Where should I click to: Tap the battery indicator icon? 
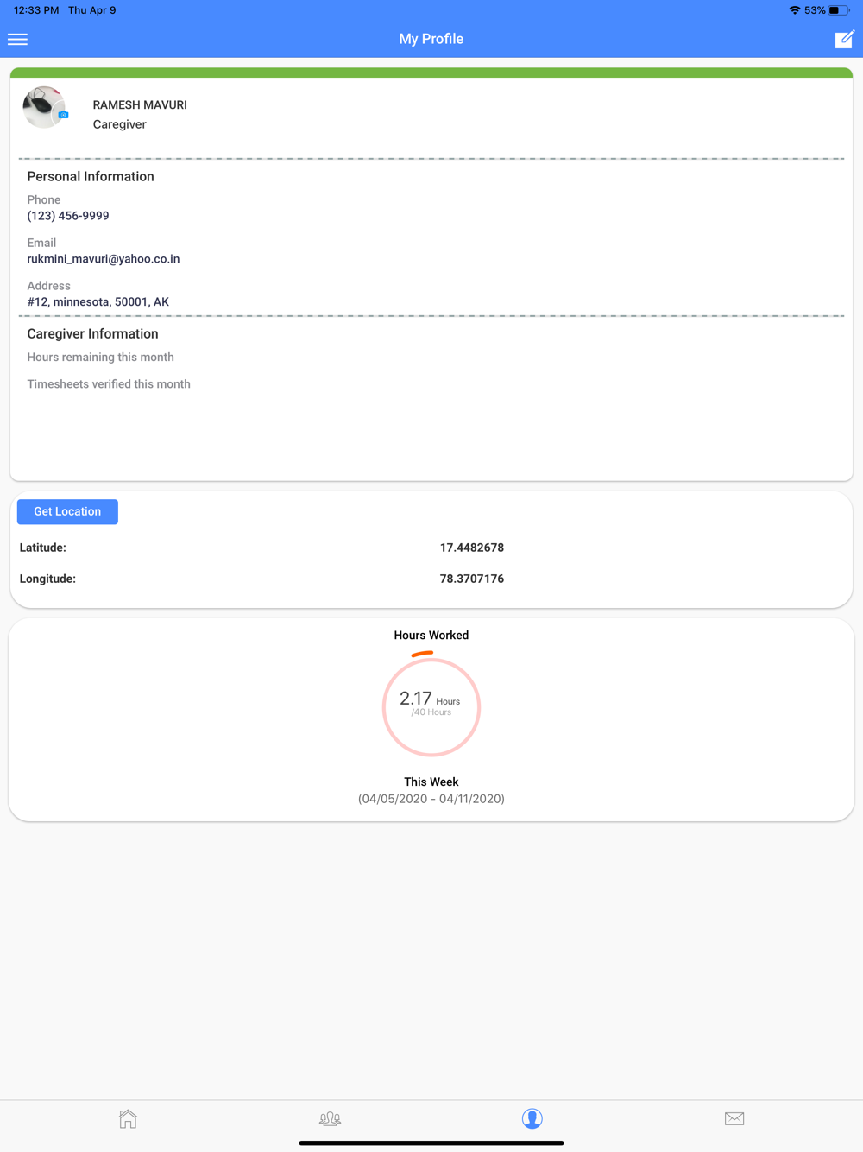click(x=839, y=10)
